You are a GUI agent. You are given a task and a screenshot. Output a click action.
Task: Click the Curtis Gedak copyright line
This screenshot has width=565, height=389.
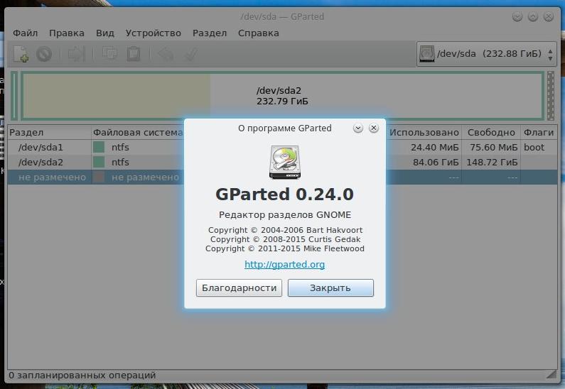click(285, 239)
